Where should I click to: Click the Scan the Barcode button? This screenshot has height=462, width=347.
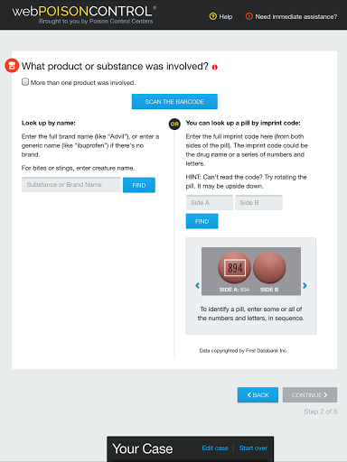[x=174, y=102]
